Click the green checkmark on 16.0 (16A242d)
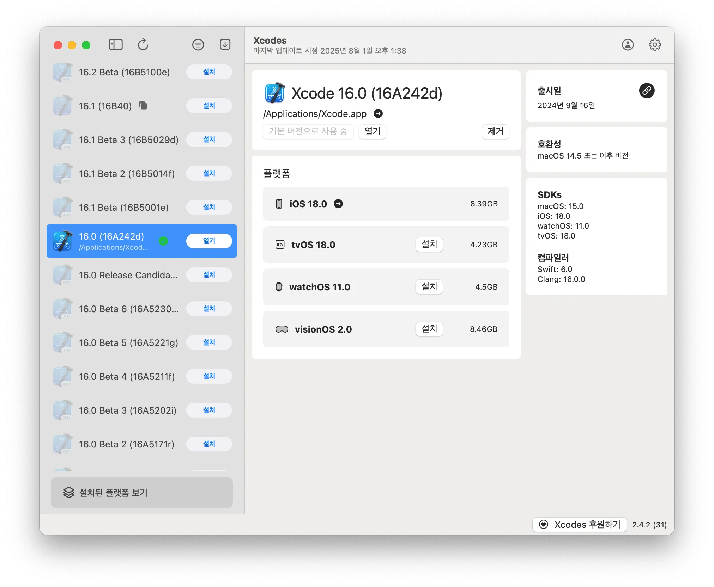This screenshot has width=714, height=587. [163, 241]
